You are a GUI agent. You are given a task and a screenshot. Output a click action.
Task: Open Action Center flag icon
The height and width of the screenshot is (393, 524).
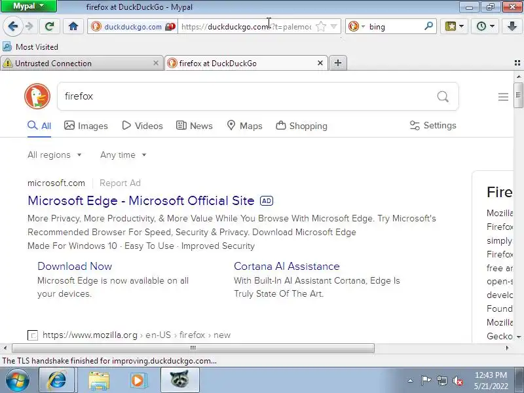[x=425, y=381]
